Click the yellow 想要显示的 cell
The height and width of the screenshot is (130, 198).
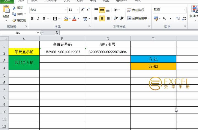tap(24, 52)
